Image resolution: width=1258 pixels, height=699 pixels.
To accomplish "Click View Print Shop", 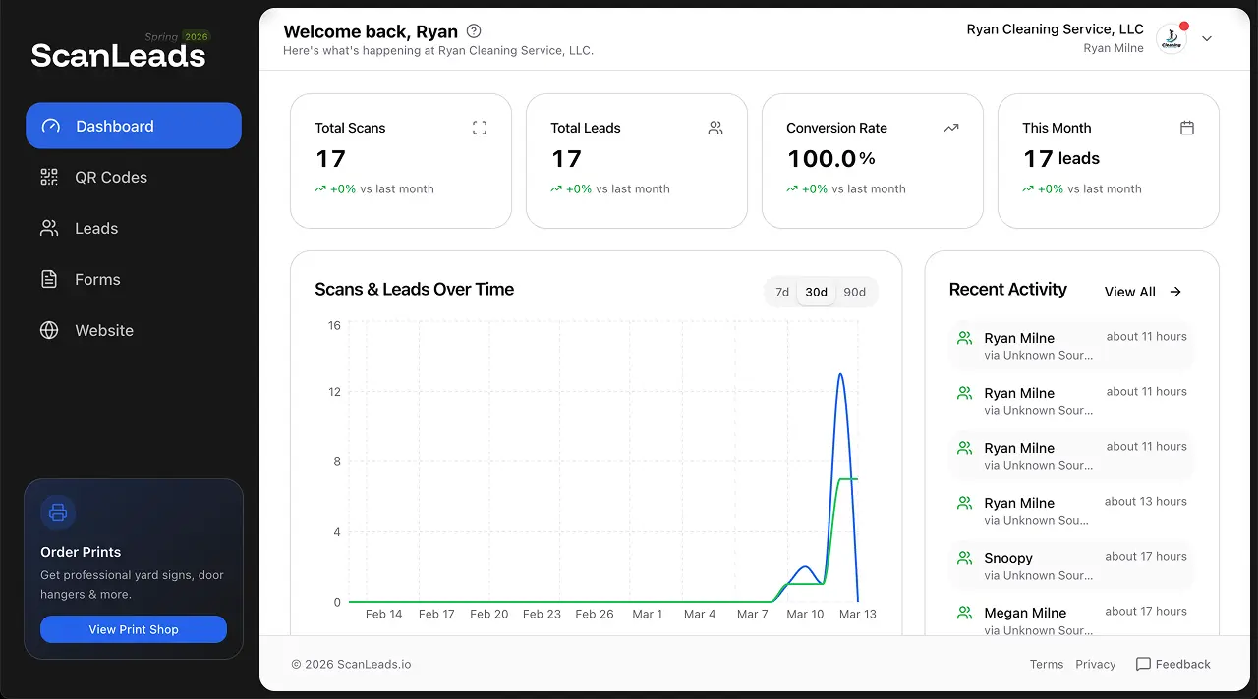I will pyautogui.click(x=133, y=629).
